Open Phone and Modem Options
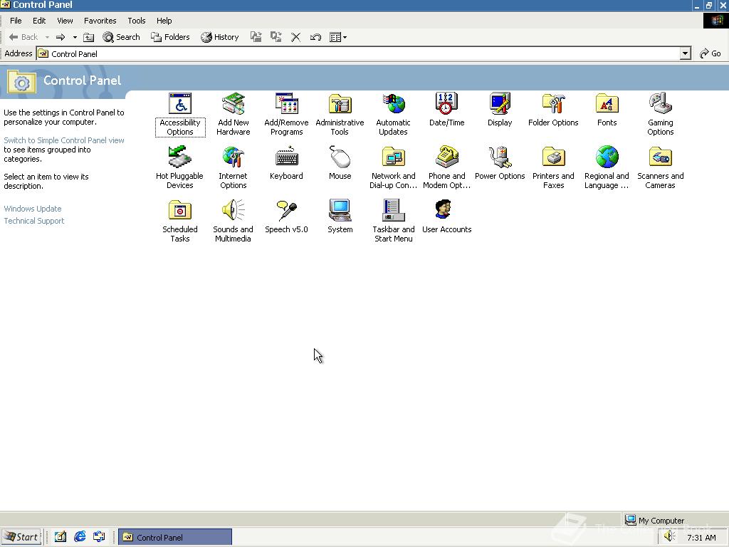729x547 pixels. (x=446, y=167)
